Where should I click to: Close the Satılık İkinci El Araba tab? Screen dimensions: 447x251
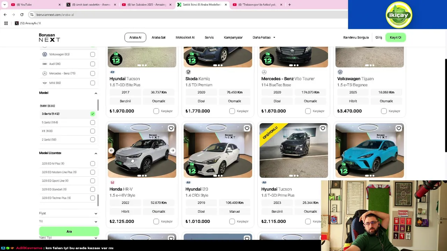(x=226, y=5)
